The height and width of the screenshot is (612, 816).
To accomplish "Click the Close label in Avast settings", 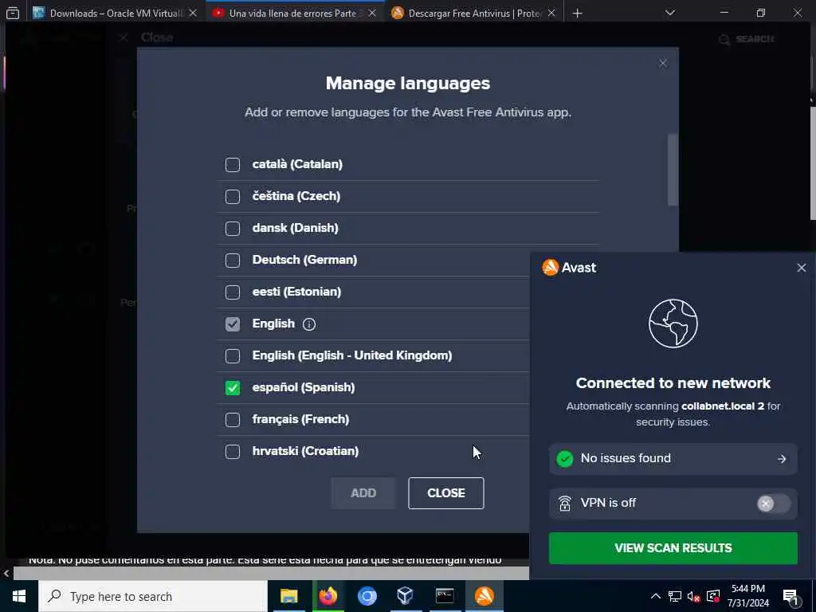I will coord(157,37).
